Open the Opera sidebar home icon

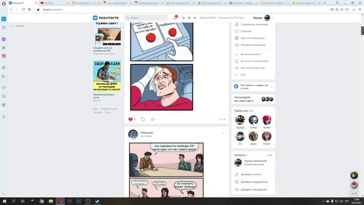click(x=4, y=28)
